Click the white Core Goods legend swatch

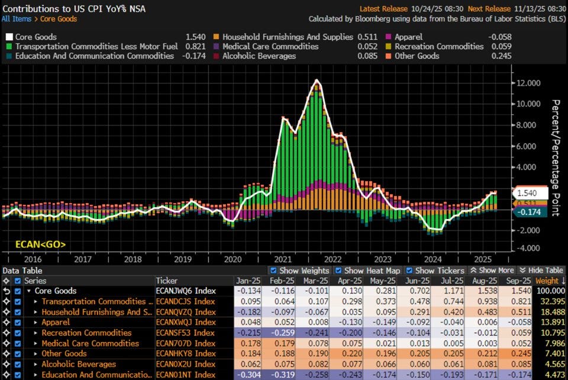pyautogui.click(x=9, y=36)
